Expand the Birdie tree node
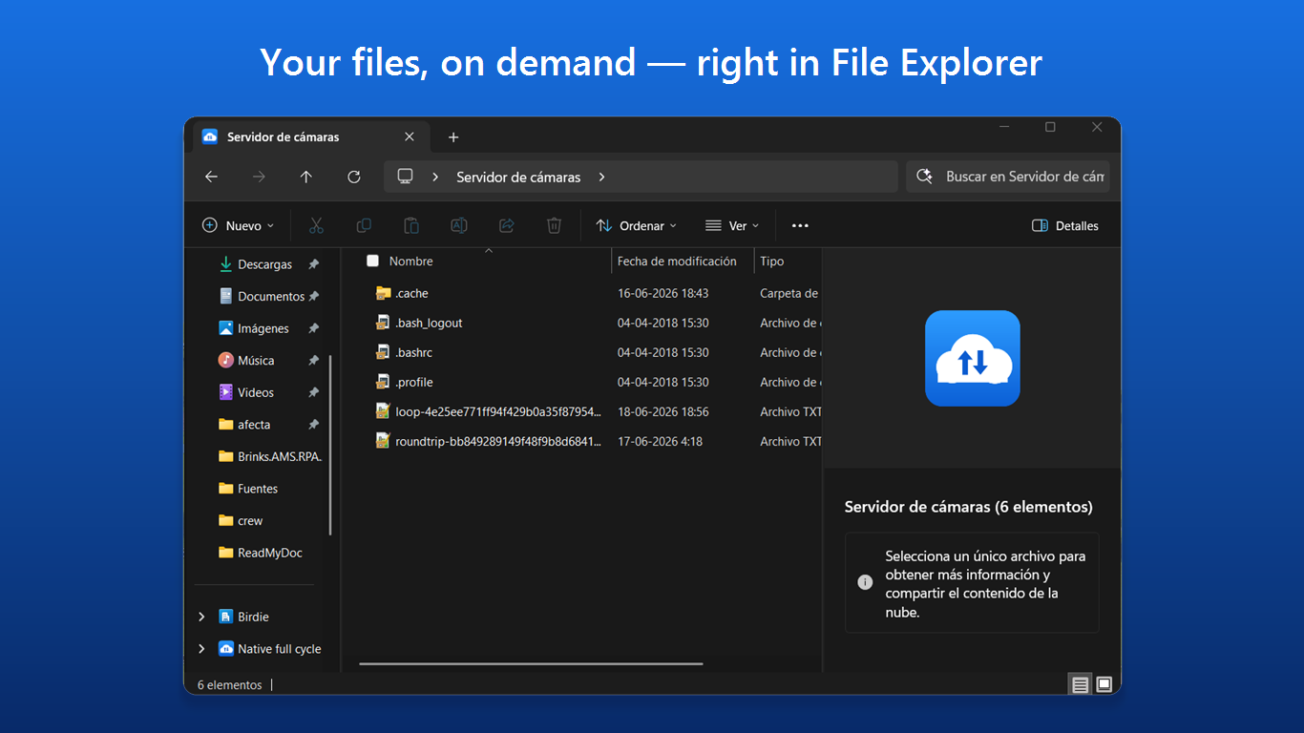This screenshot has height=733, width=1304. [201, 617]
